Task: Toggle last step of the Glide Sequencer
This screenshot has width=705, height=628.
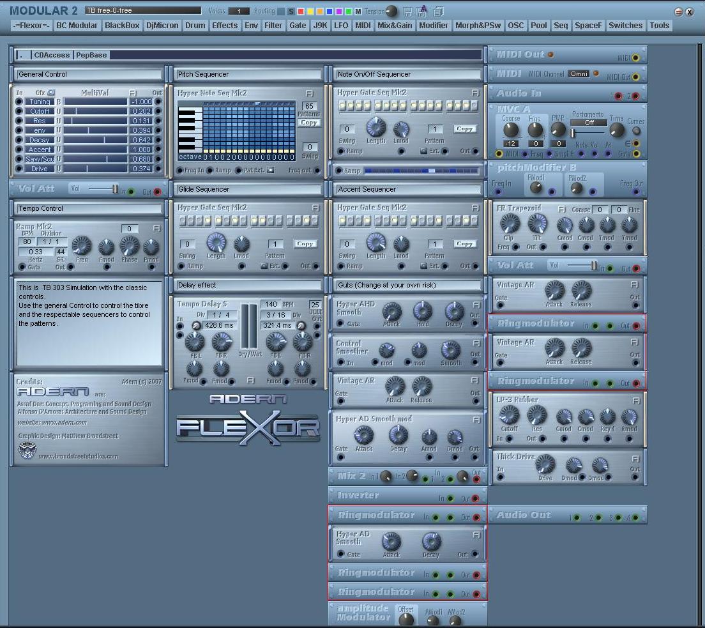Action: click(315, 220)
